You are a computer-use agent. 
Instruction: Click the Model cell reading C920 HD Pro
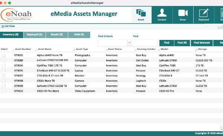tap(167, 91)
